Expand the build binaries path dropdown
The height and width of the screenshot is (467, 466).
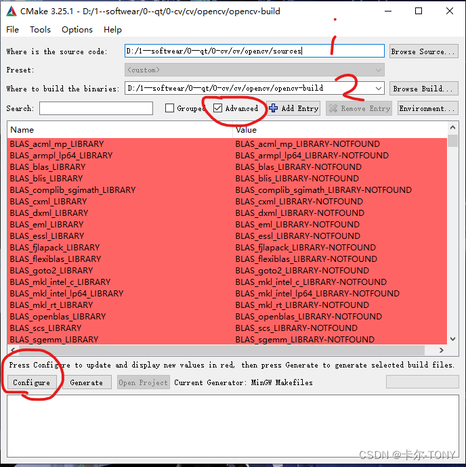click(x=379, y=89)
